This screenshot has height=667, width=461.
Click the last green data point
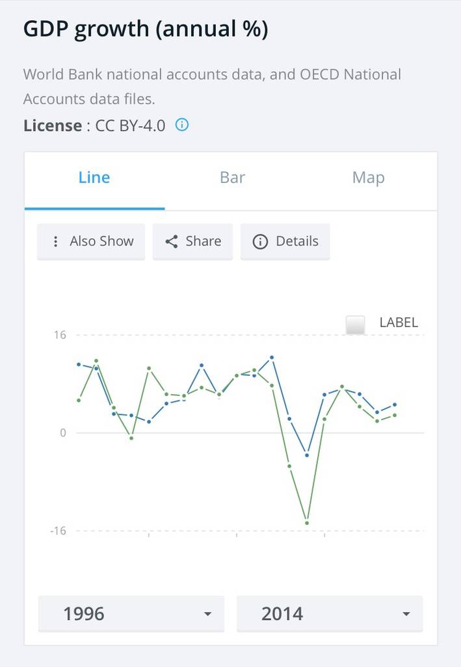click(x=395, y=415)
